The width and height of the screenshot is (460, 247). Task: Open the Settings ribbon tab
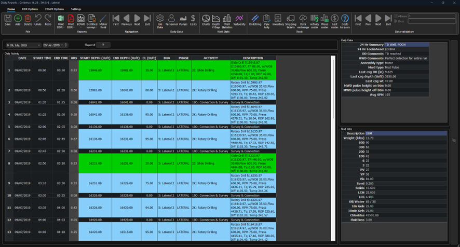click(x=76, y=9)
